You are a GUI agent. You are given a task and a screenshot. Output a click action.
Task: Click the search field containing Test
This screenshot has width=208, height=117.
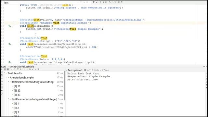point(40,3)
